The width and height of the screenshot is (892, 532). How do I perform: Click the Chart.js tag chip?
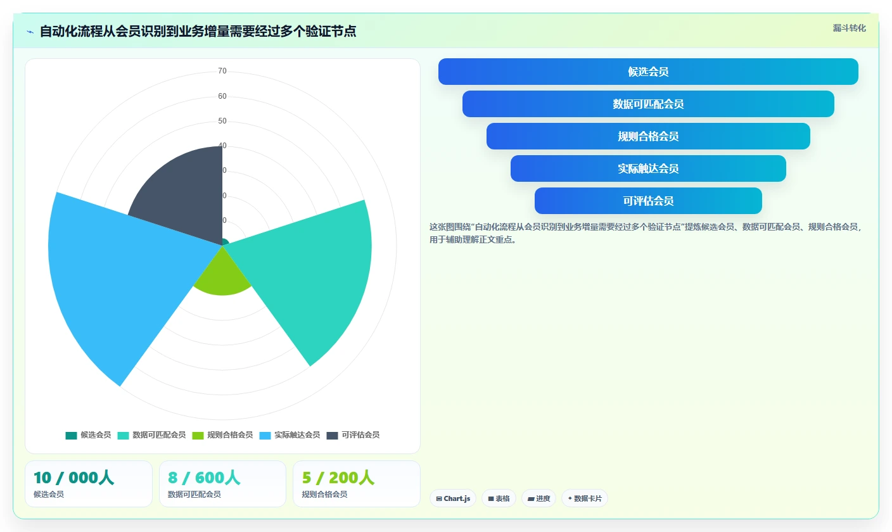click(453, 498)
